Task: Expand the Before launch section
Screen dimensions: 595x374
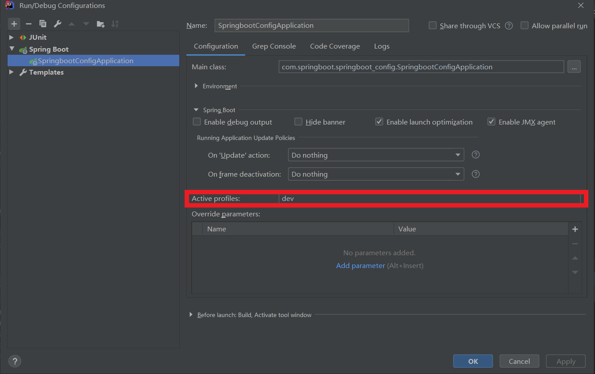Action: (x=191, y=315)
